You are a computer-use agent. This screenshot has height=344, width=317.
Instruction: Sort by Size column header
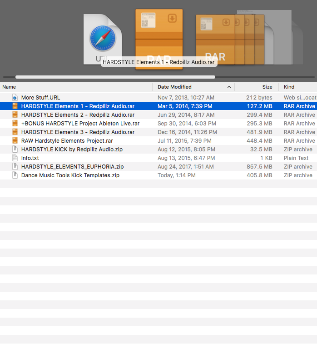(x=257, y=87)
